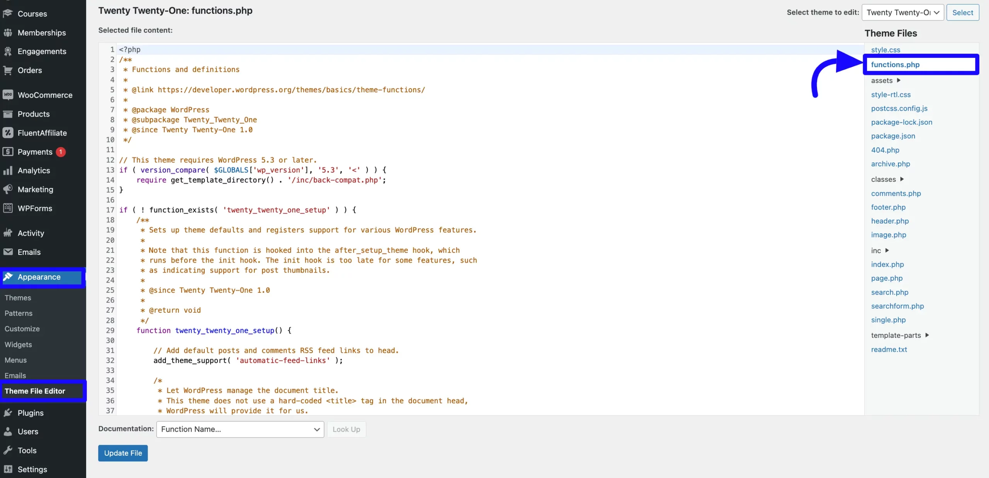The height and width of the screenshot is (478, 989).
Task: Select the Products icon in the sidebar
Action: click(x=8, y=114)
